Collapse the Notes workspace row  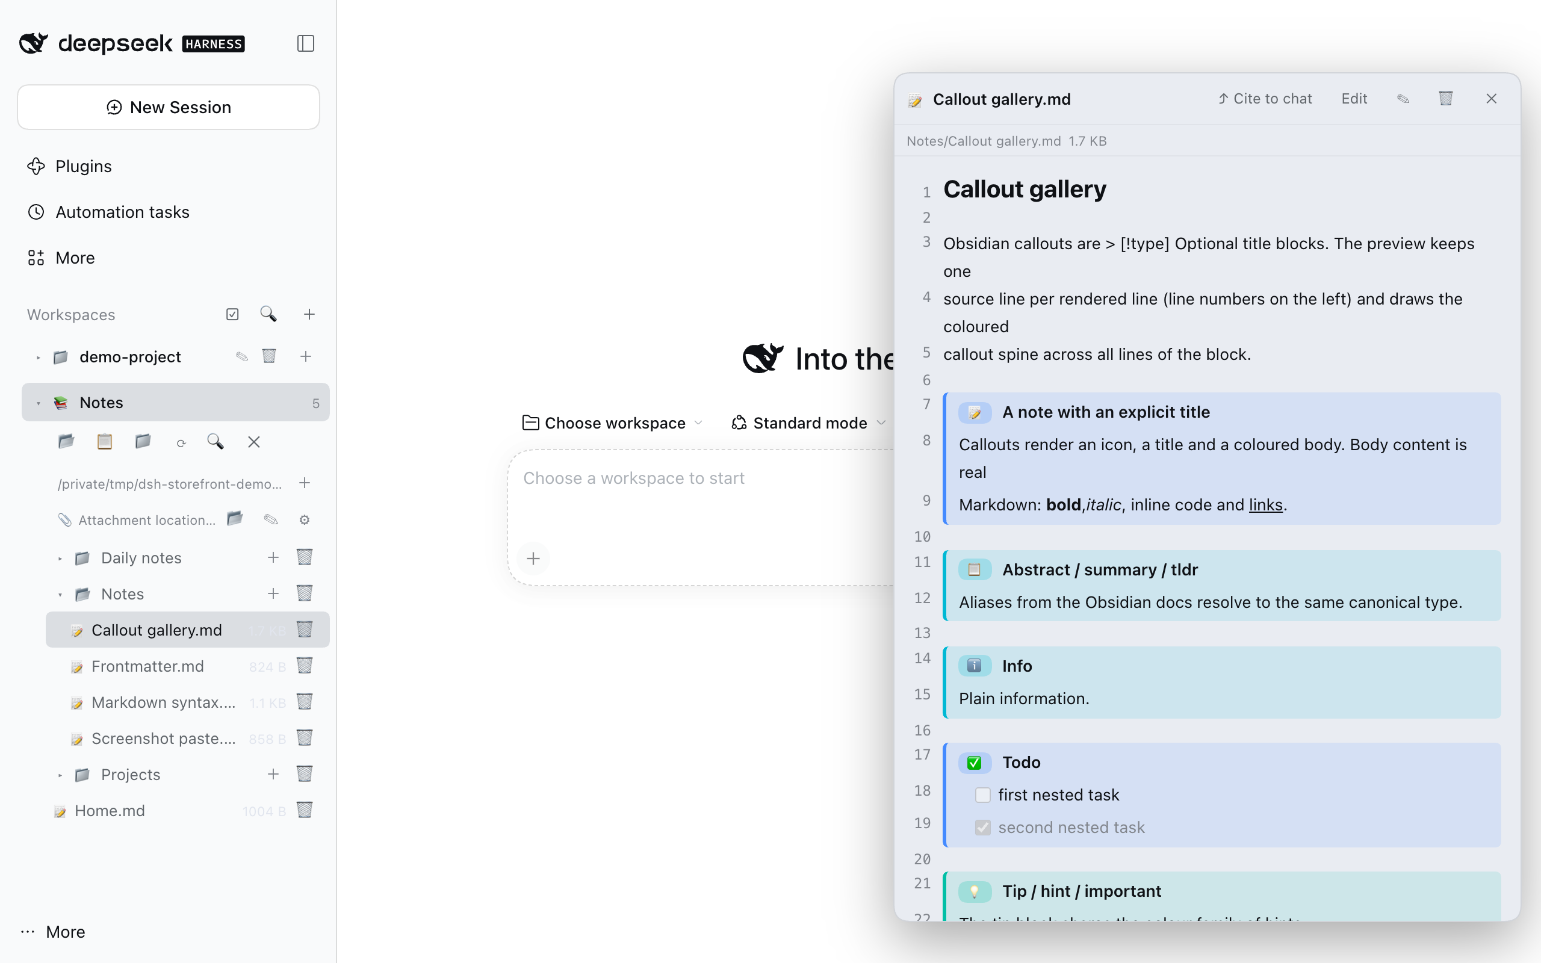[38, 403]
